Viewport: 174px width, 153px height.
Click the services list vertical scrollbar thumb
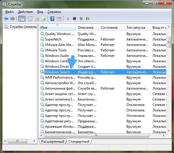pos(169,42)
